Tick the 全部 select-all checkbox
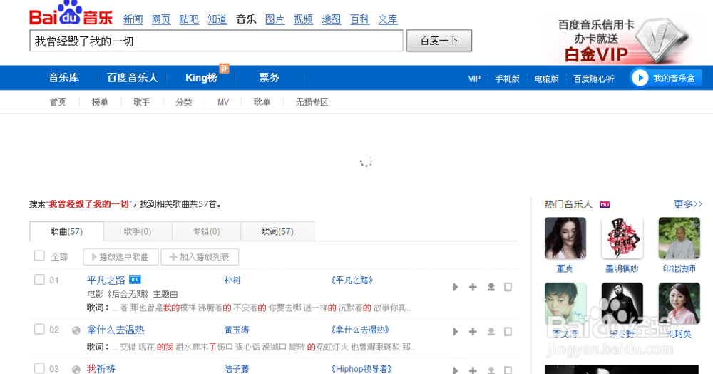Screen dimensions: 713x374 pos(39,256)
